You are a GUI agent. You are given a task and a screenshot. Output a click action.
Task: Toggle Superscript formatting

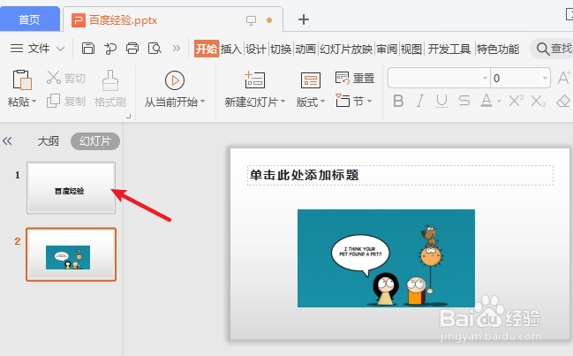(x=516, y=101)
